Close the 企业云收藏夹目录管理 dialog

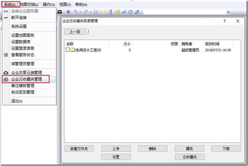tap(238, 21)
